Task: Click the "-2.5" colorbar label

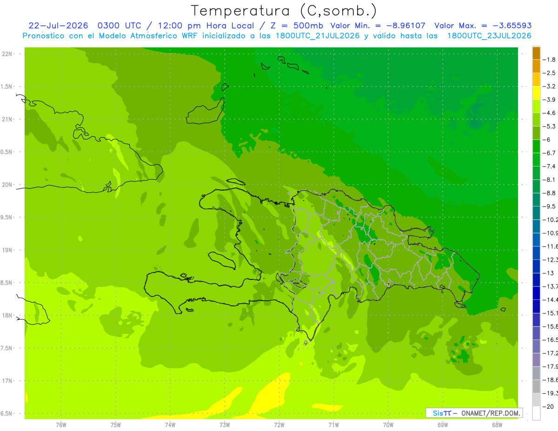Action: (x=550, y=73)
